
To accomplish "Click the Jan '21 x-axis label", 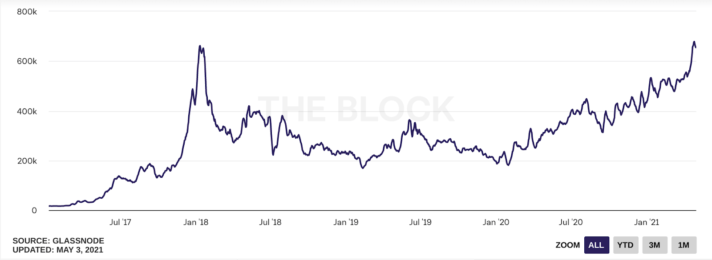I will pos(647,222).
